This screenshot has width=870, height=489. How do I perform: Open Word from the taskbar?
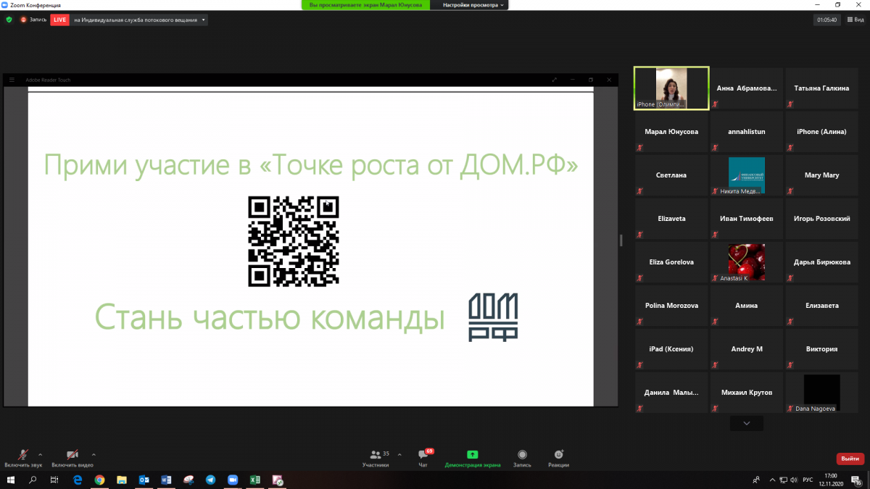pyautogui.click(x=165, y=480)
